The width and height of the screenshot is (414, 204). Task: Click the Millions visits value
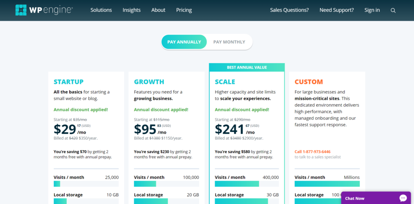(x=352, y=177)
